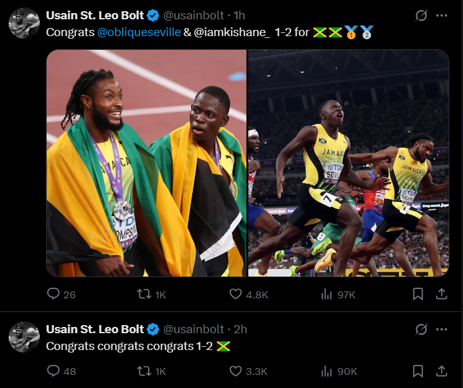The height and width of the screenshot is (388, 463).
Task: Repost the "Congrats congrats congrats" tweet
Action: coord(144,371)
